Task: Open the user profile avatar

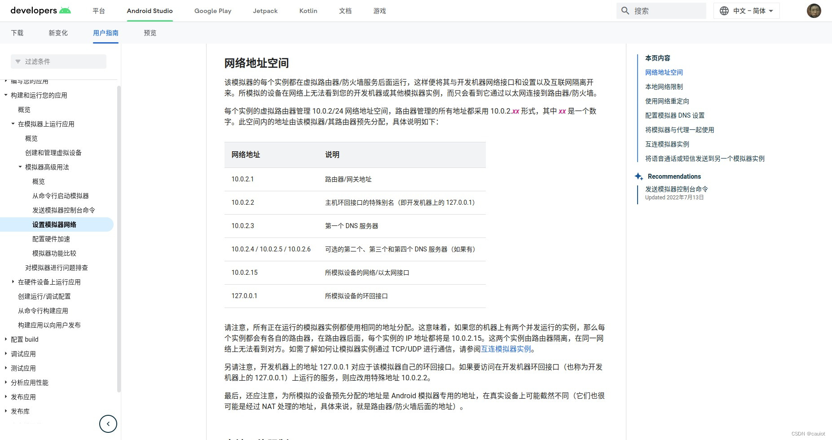Action: click(814, 11)
